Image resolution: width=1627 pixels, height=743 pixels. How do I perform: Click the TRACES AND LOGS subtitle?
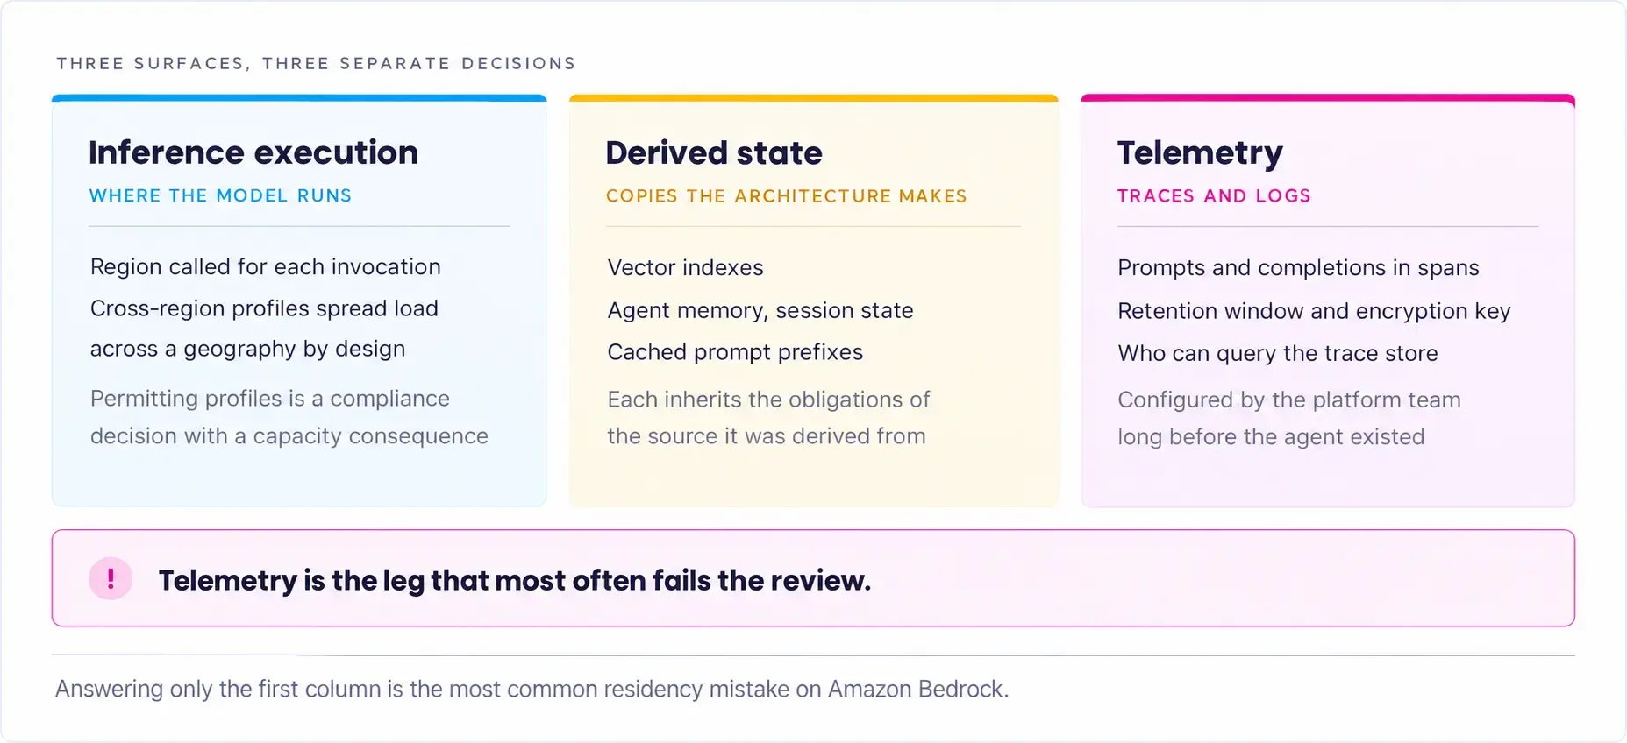[x=1214, y=196]
